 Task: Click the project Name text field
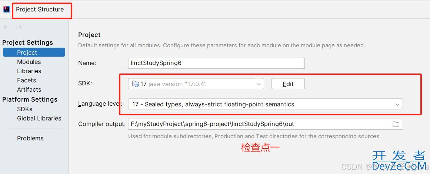point(216,63)
